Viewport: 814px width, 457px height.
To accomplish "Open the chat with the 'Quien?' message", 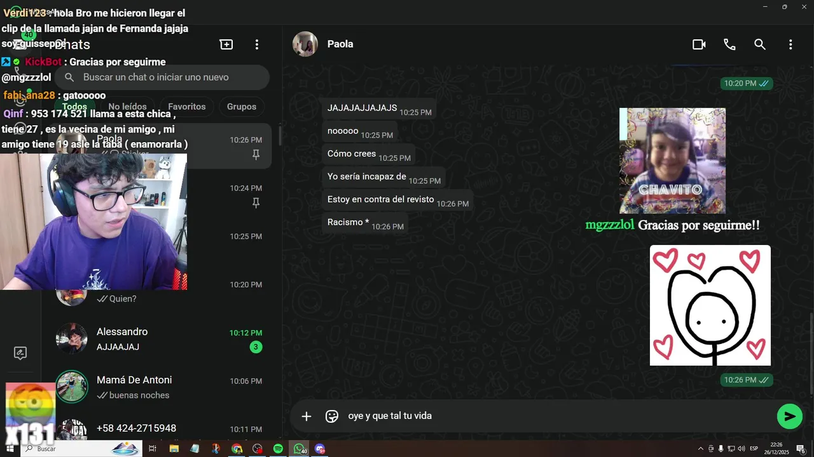I will coord(162,291).
